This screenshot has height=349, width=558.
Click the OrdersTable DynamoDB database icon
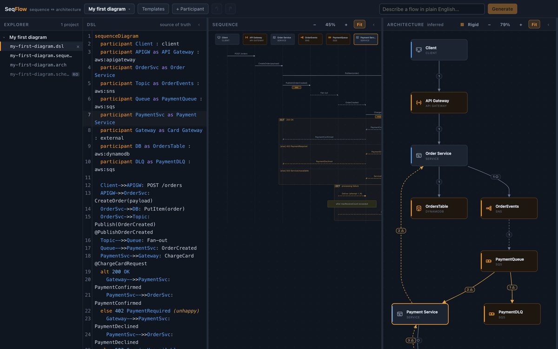(418, 208)
